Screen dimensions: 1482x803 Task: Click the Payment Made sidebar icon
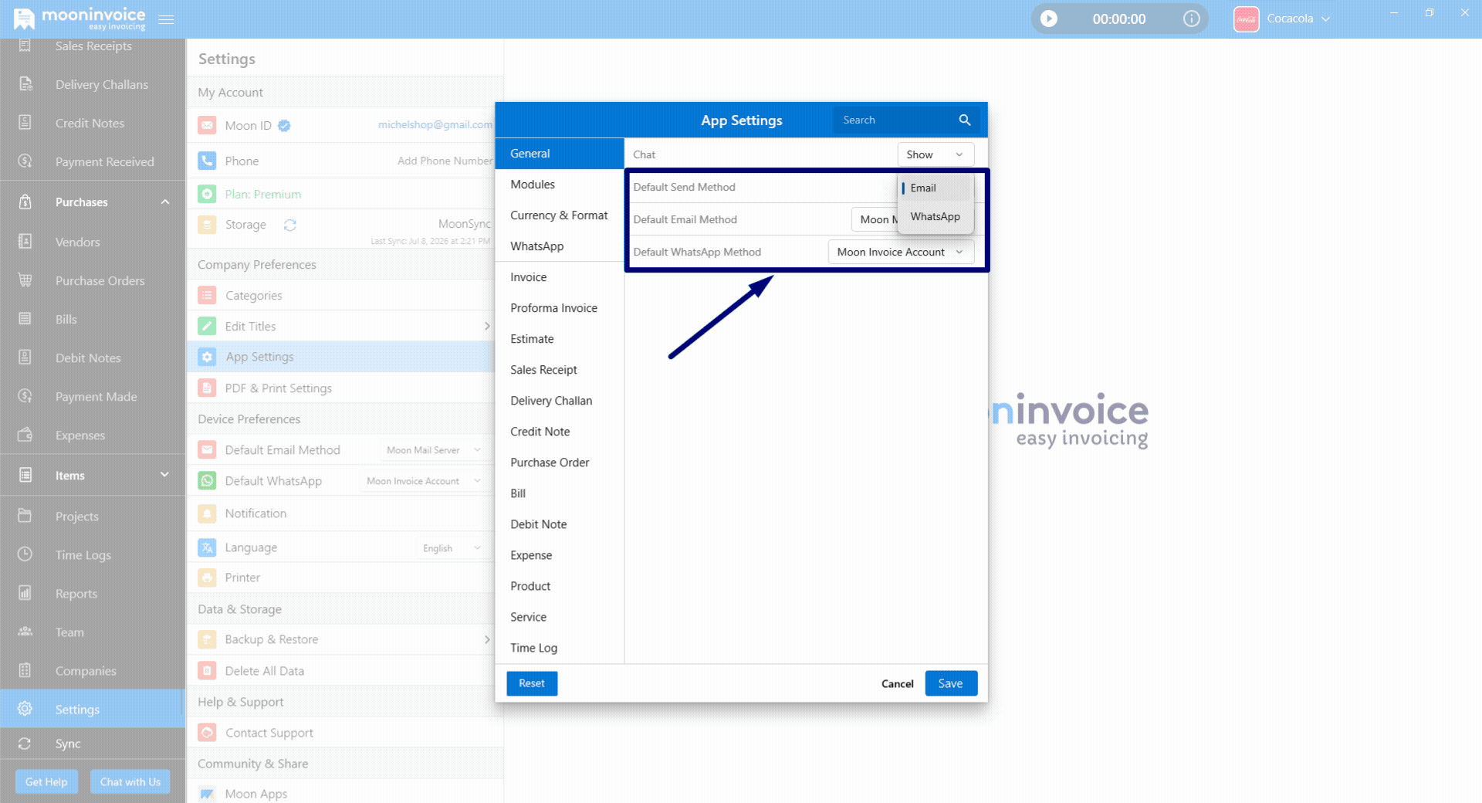click(25, 395)
